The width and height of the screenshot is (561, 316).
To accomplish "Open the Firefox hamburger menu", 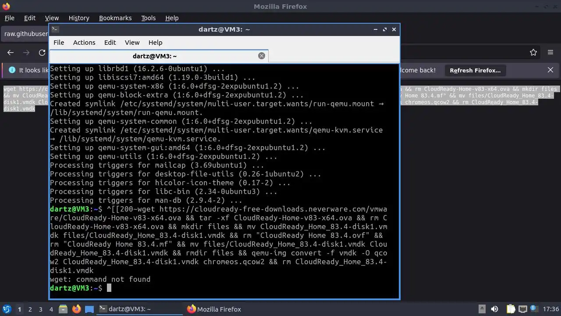I will click(x=550, y=53).
